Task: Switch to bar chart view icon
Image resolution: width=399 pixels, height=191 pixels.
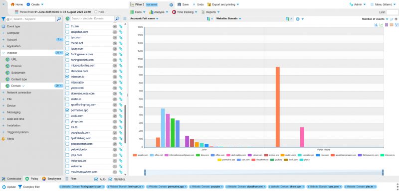Action: (376, 24)
